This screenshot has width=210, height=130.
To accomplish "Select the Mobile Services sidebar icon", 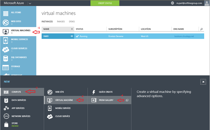I will (x=6, y=41).
